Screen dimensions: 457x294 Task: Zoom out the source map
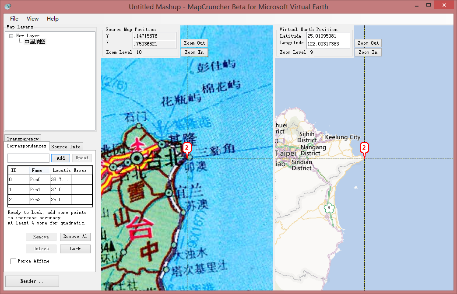pyautogui.click(x=194, y=43)
